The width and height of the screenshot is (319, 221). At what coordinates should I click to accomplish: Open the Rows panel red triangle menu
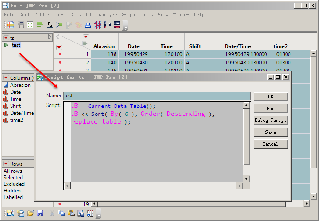6,164
